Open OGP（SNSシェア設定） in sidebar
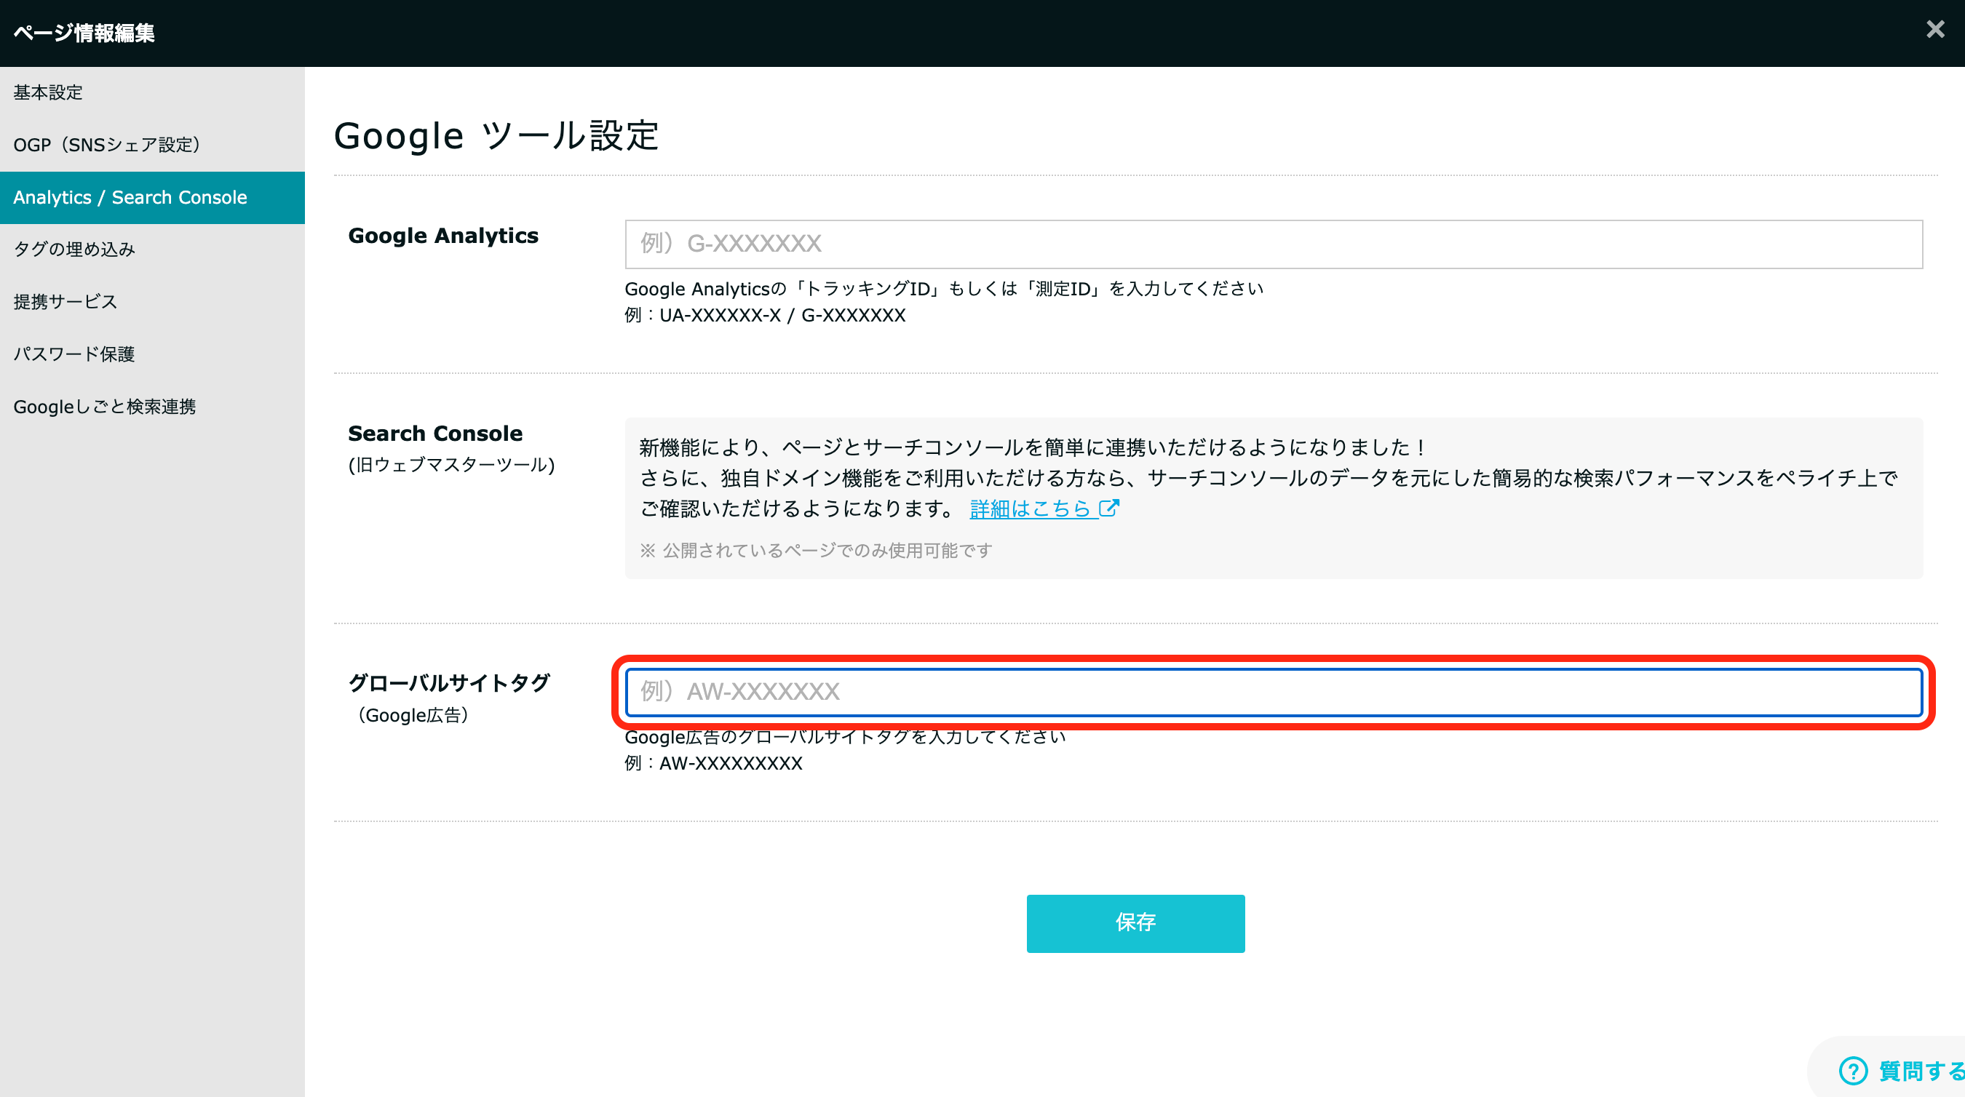 153,145
